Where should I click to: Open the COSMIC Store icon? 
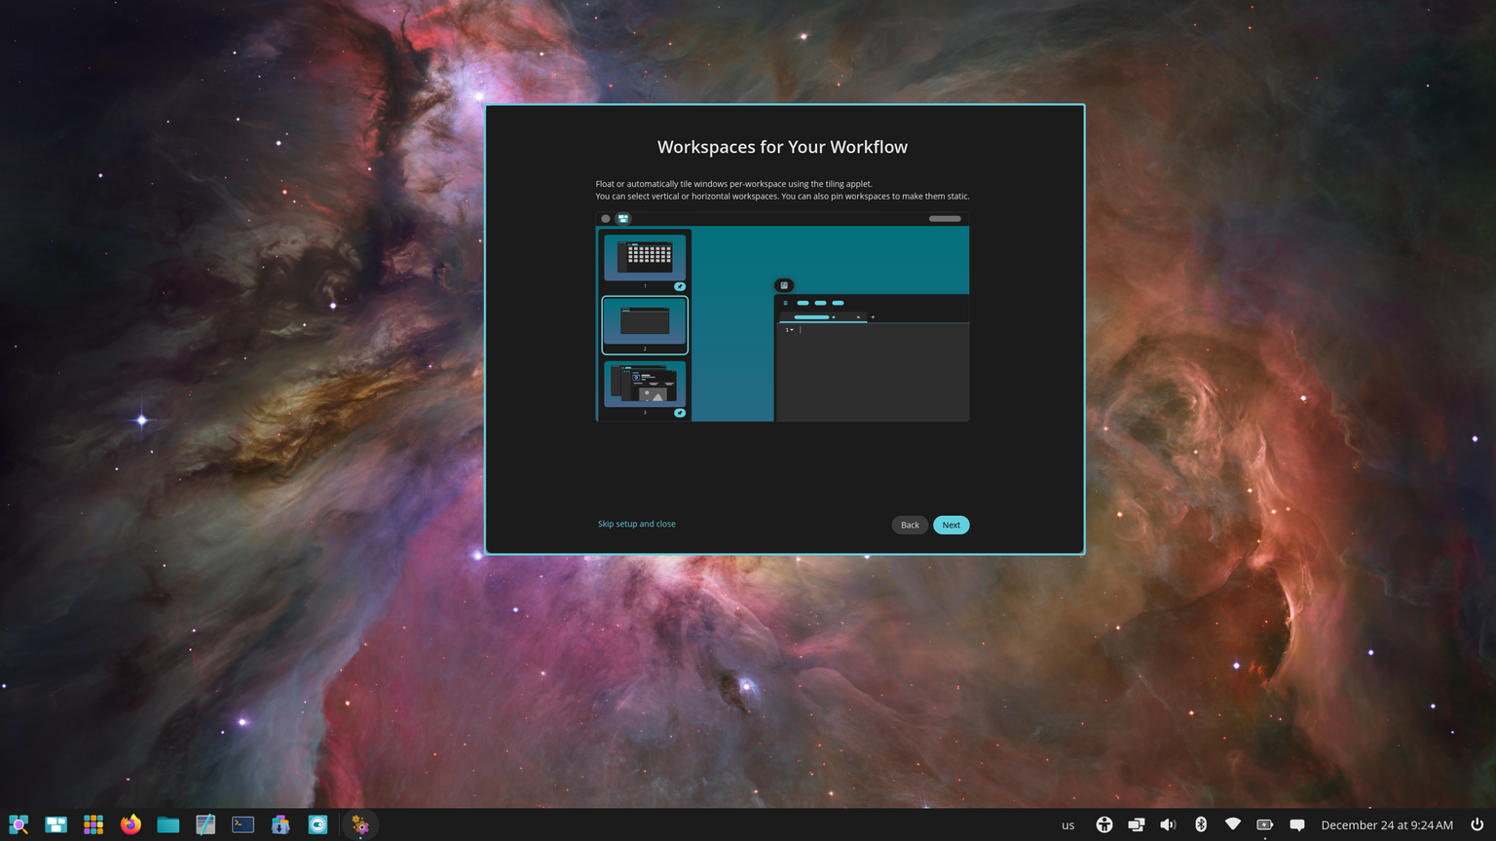tap(280, 824)
